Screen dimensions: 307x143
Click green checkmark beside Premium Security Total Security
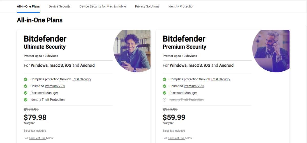point(165,79)
